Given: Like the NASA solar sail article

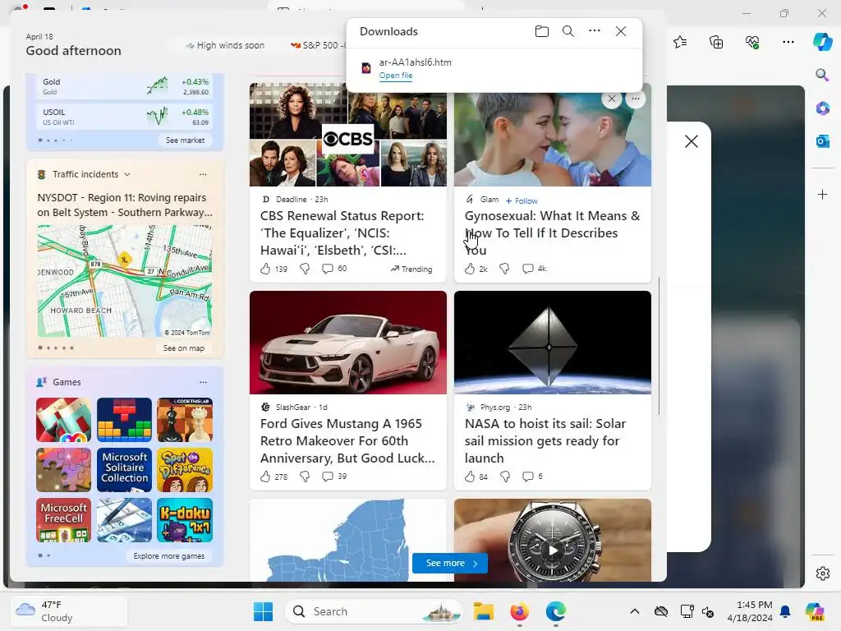Looking at the screenshot, I should [x=470, y=477].
